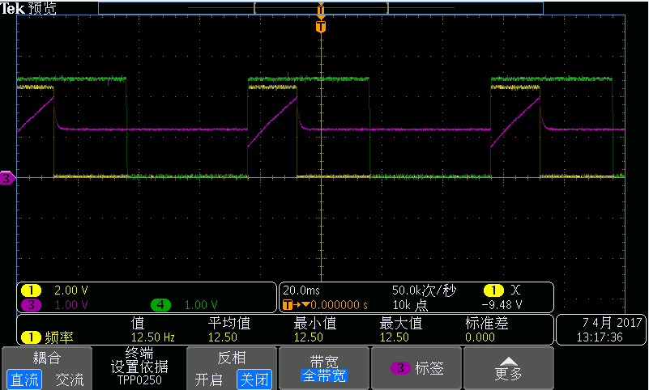The height and width of the screenshot is (390, 649).
Task: Open the channel 3 标签 label menu
Action: pos(416,367)
